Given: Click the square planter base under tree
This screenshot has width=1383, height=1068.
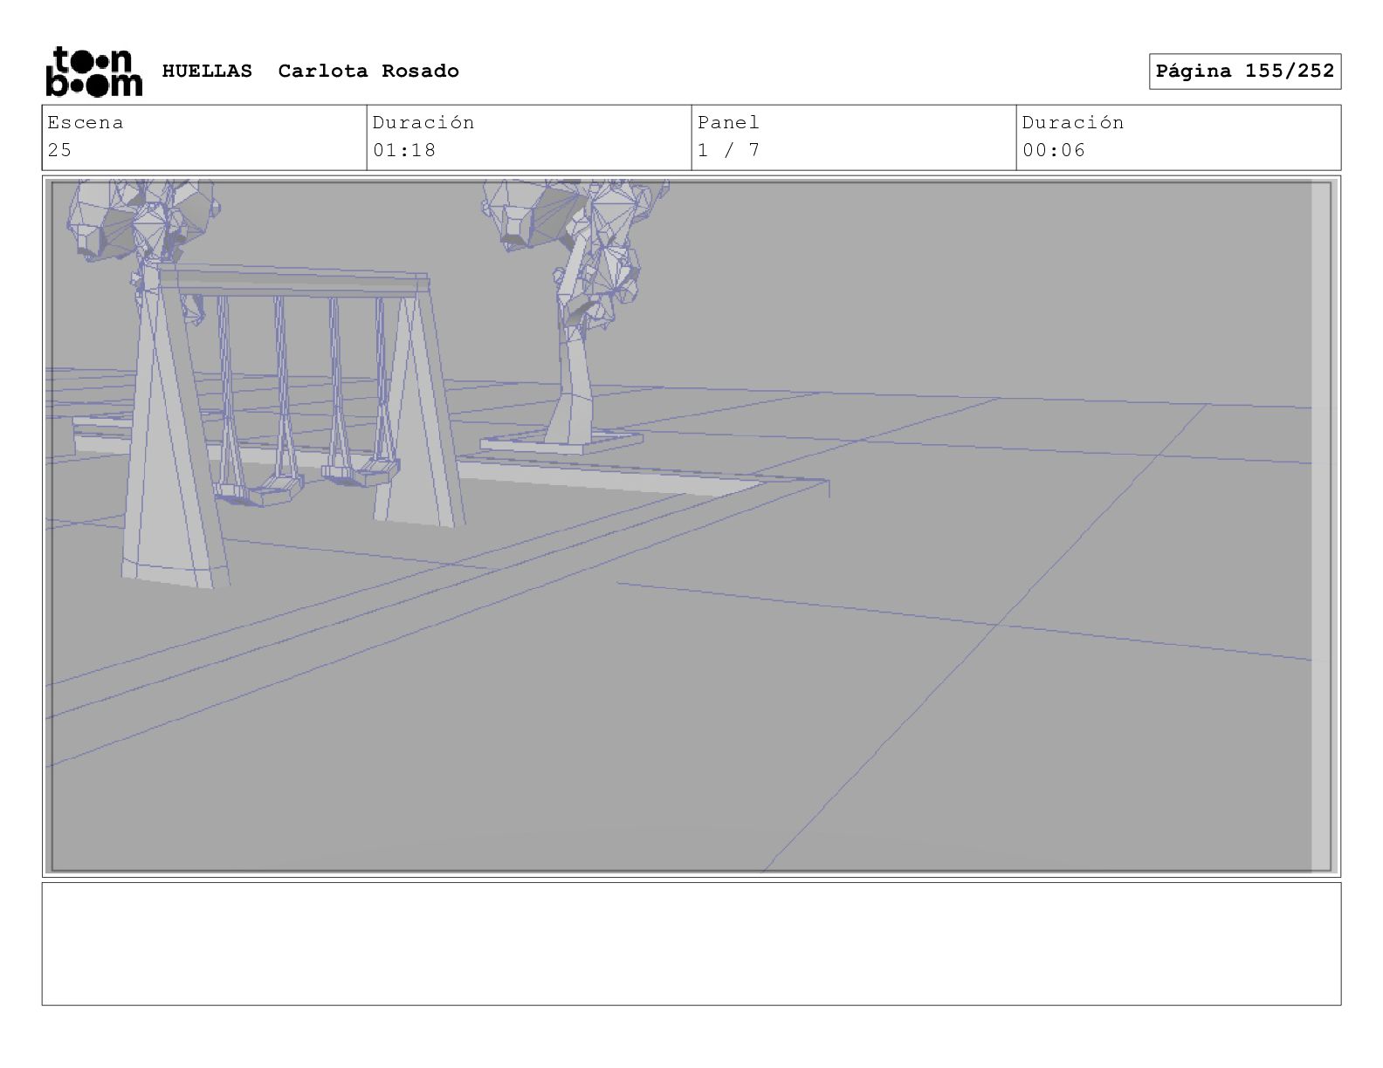Looking at the screenshot, I should 561,442.
